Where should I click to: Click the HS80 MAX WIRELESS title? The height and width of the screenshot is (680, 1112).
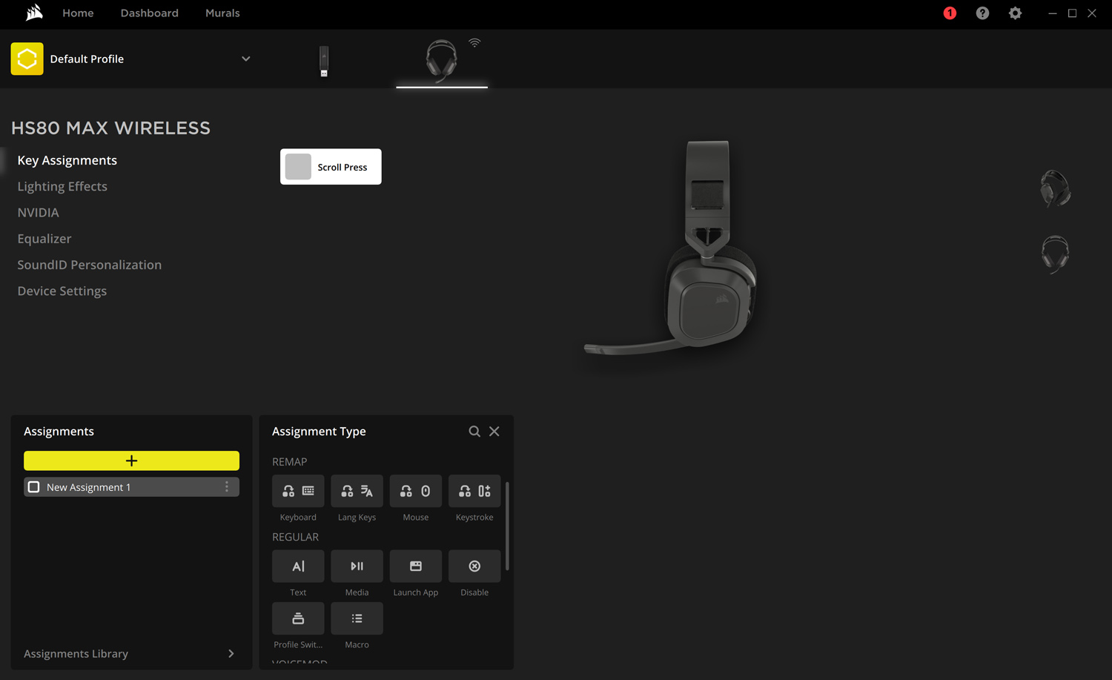point(111,128)
